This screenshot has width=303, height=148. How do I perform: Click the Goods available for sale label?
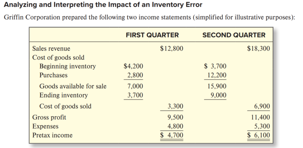coord(73,86)
